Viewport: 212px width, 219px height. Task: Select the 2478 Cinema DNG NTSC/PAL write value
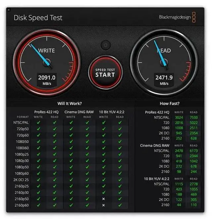[x=179, y=151]
